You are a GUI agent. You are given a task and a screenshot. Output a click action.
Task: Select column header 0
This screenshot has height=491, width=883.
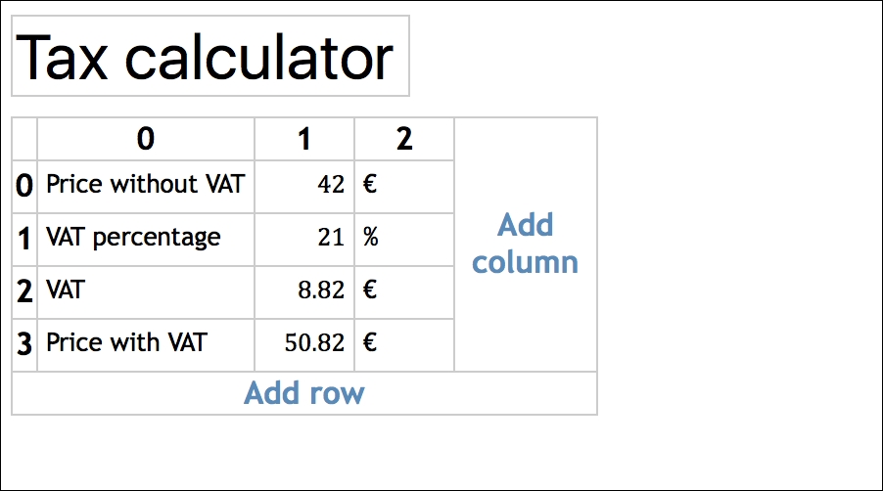point(146,140)
